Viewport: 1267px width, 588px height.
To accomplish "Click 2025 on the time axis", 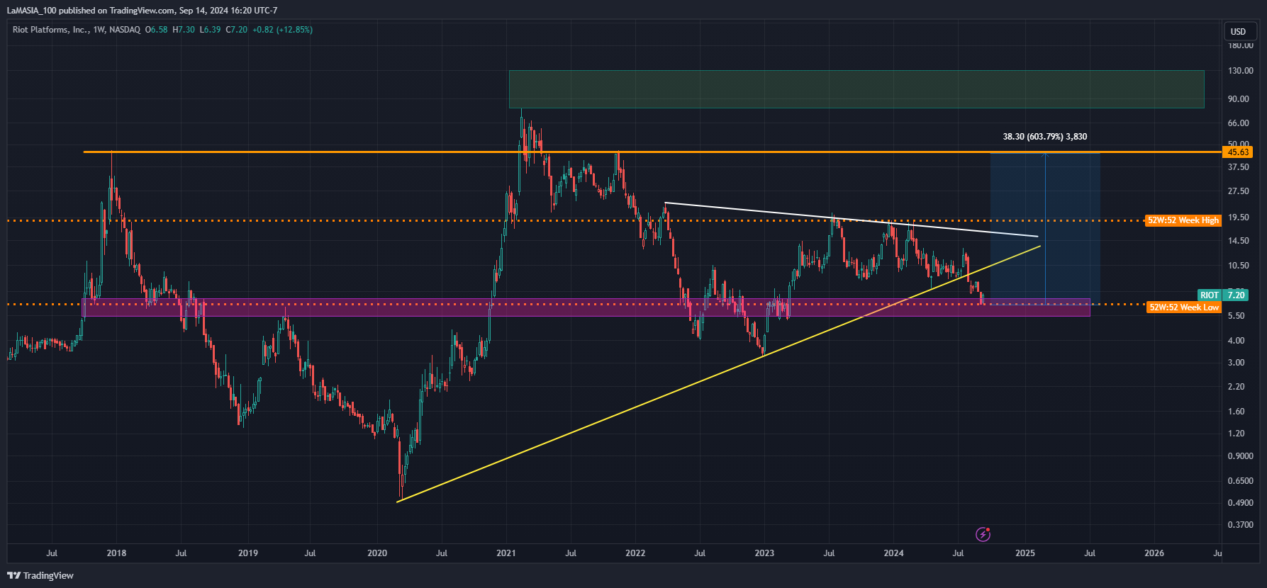I will point(1025,553).
